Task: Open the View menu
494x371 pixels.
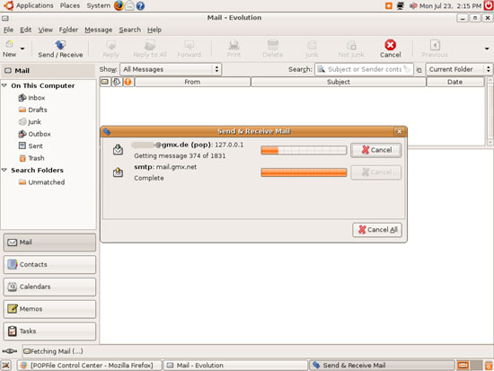Action: pyautogui.click(x=46, y=30)
